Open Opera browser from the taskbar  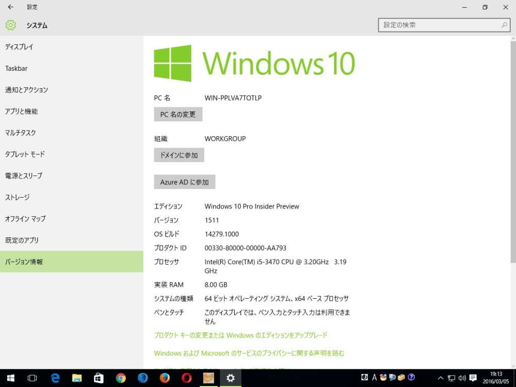[x=187, y=378]
